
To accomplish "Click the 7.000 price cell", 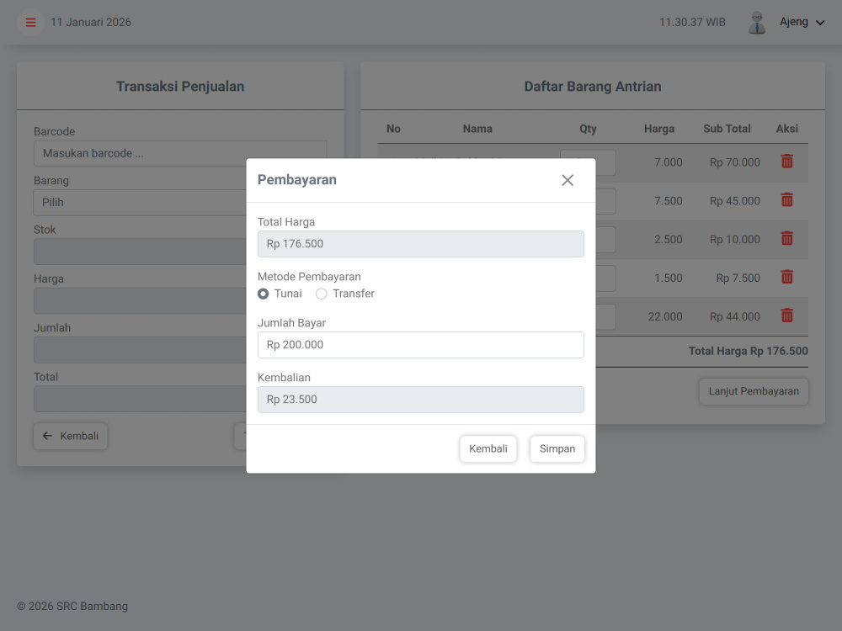I will [669, 162].
